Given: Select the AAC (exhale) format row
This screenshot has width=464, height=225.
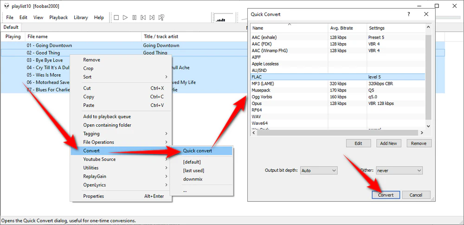Looking at the screenshot, I should click(x=338, y=37).
